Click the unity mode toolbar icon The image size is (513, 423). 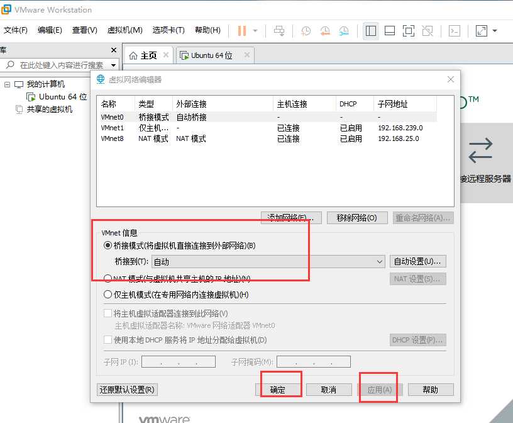[x=427, y=31]
